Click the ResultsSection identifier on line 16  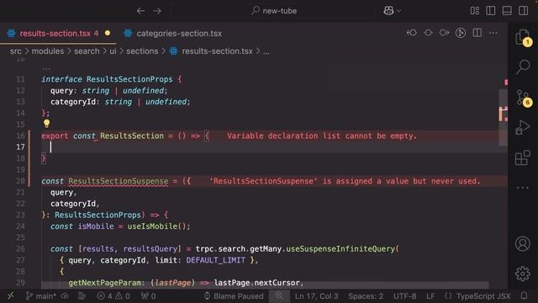(132, 136)
